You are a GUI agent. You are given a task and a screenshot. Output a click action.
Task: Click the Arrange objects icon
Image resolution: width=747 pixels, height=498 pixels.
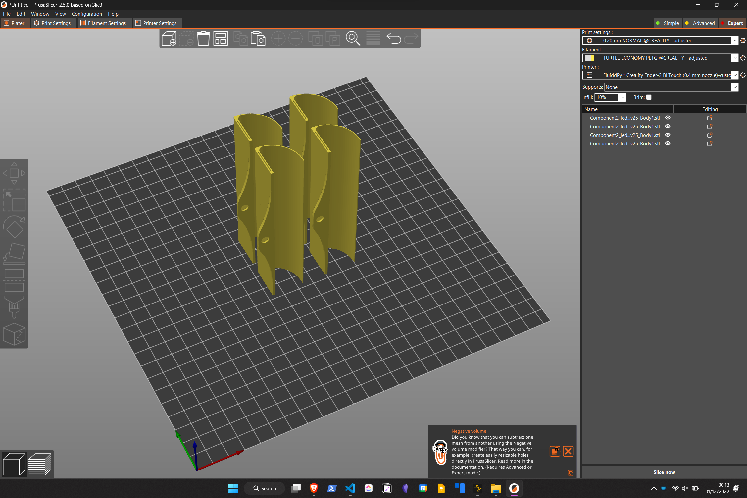point(221,39)
